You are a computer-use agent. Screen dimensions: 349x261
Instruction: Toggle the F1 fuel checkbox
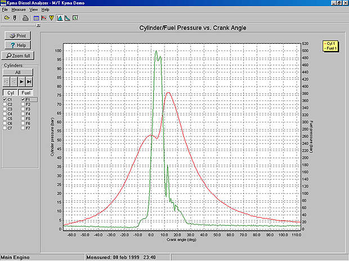pos(22,99)
